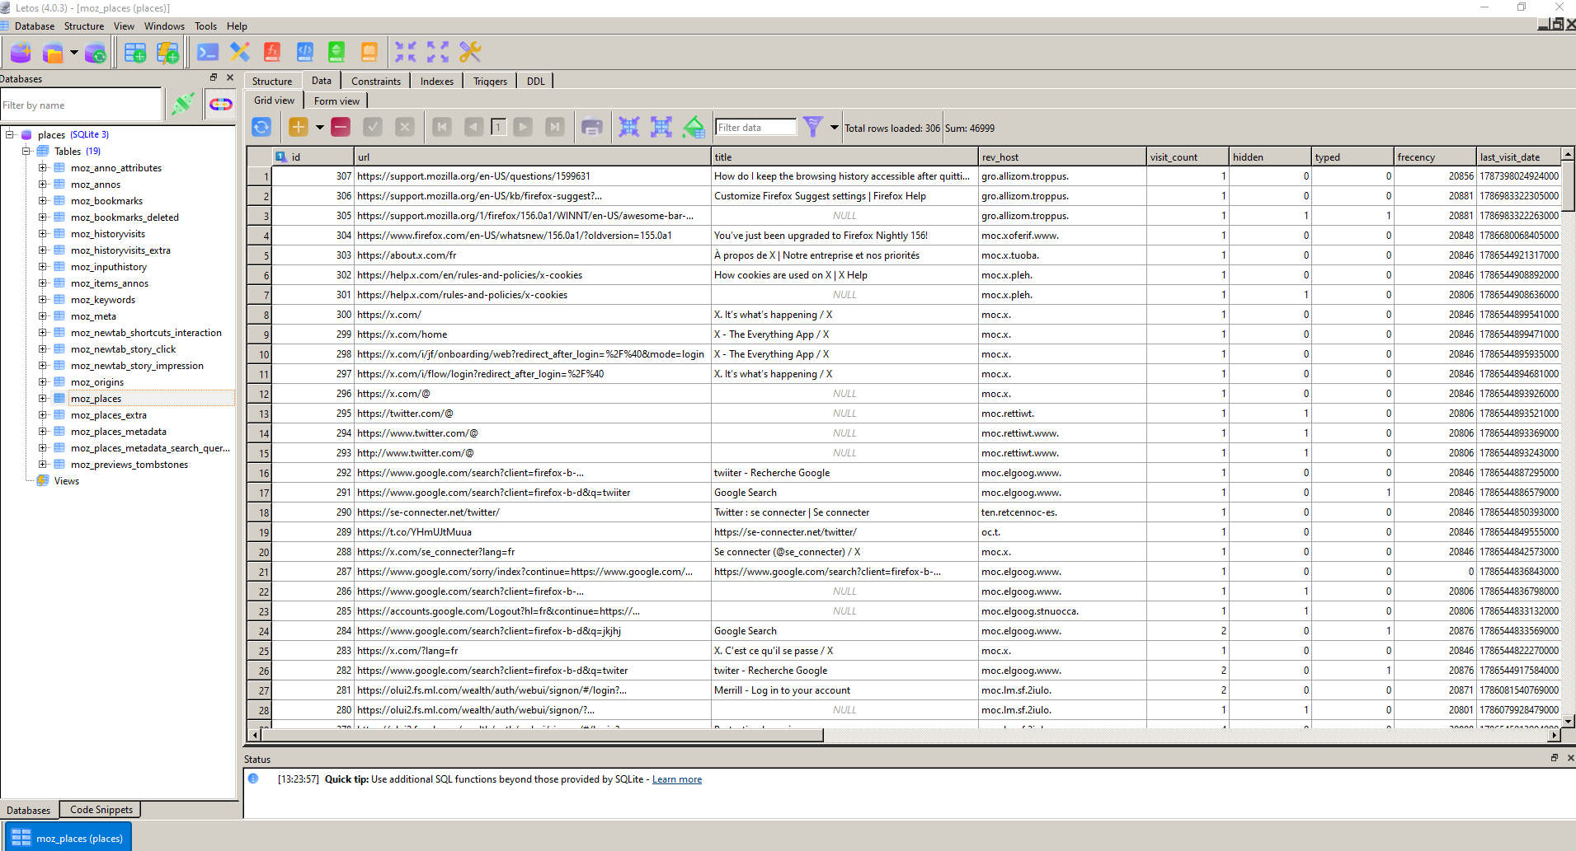Viewport: 1576px width, 851px height.
Task: Open the dropdown arrow beside Open database
Action: pos(74,53)
